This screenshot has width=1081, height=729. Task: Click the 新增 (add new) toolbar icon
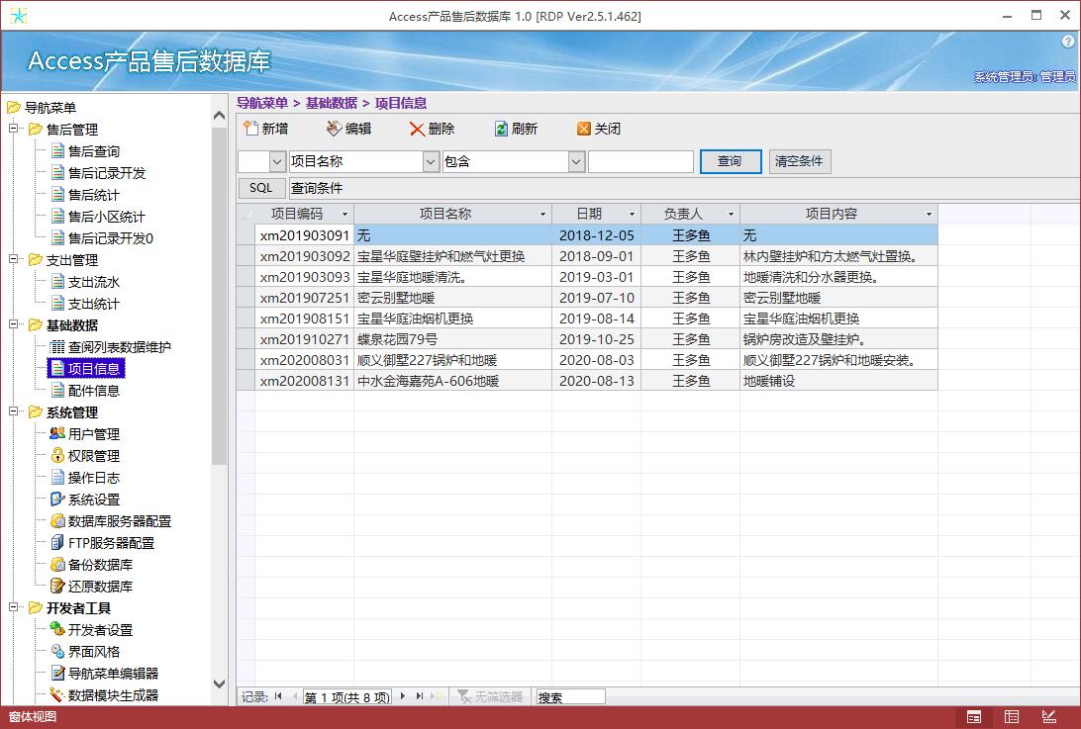pyautogui.click(x=251, y=129)
